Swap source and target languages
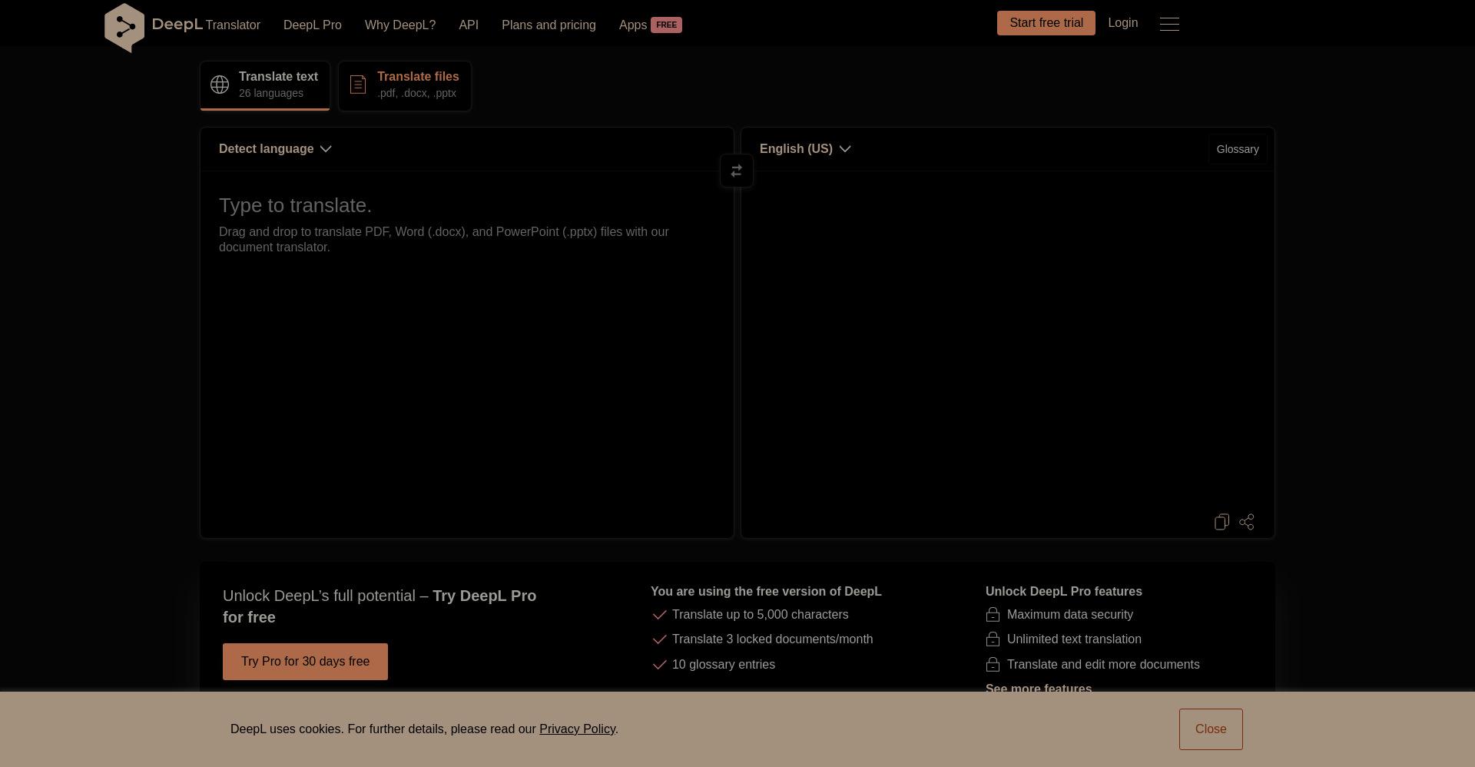 click(x=737, y=171)
